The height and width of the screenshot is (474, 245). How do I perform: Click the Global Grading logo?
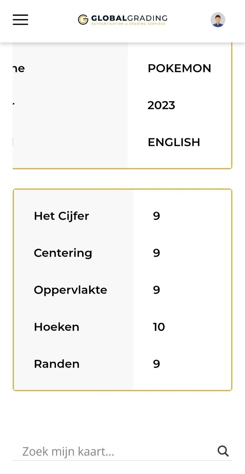pyautogui.click(x=122, y=20)
